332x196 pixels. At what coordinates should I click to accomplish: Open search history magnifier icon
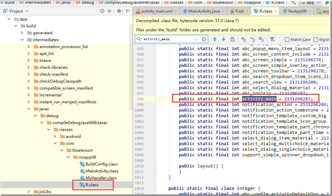tap(139, 39)
